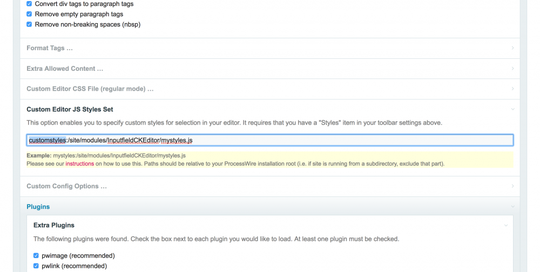Screen dimensions: 540x272
Task: Expand the Format Tags section title
Action: [x=50, y=48]
